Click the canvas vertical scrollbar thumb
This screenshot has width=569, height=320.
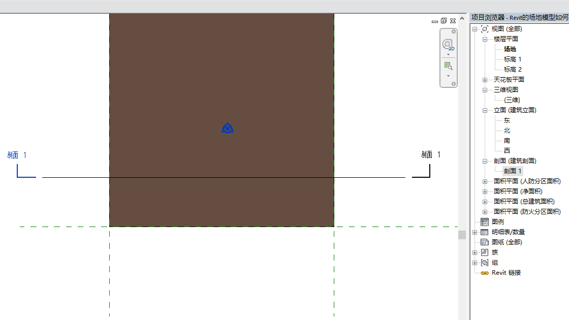[x=462, y=235]
